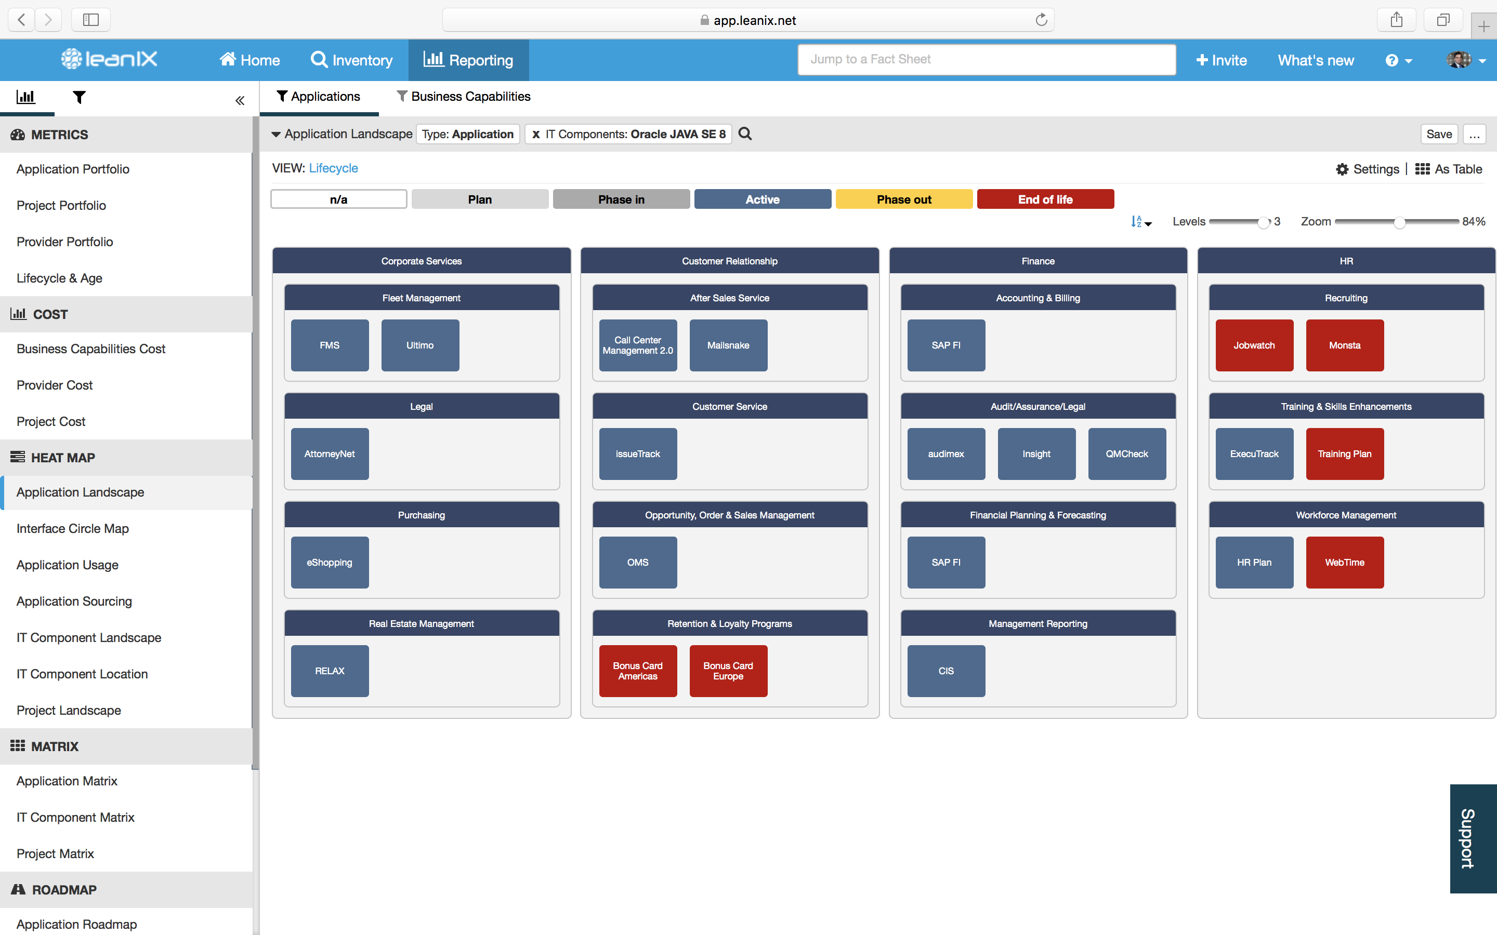Toggle the Plan lifecycle legend
1497x935 pixels.
[480, 199]
